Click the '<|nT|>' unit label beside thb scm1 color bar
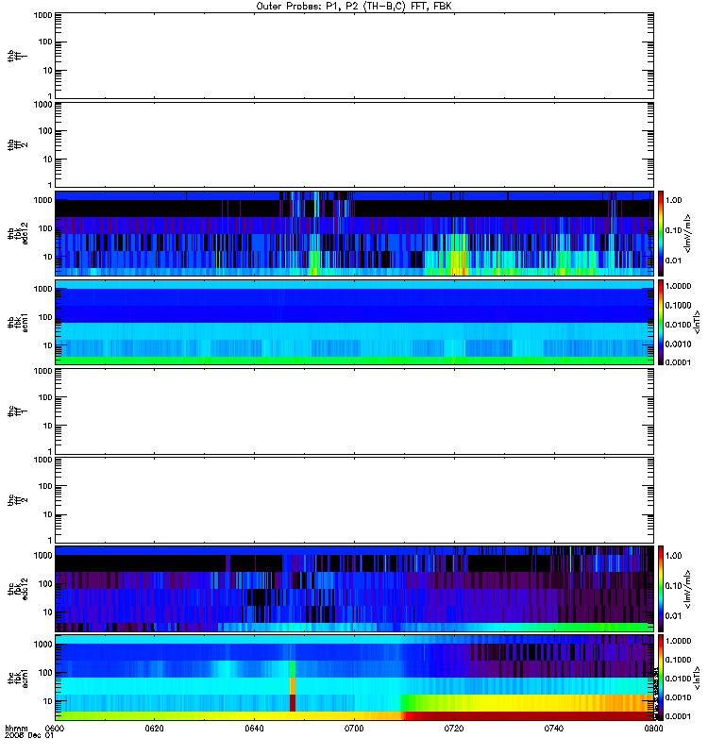The height and width of the screenshot is (755, 708). tap(697, 322)
